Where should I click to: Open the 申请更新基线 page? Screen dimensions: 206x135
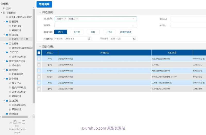coord(19,105)
